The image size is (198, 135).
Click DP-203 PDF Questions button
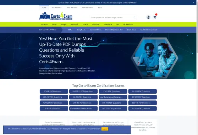pyautogui.click(x=142, y=97)
